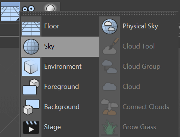Choose Floor from the menu

pyautogui.click(x=60, y=27)
